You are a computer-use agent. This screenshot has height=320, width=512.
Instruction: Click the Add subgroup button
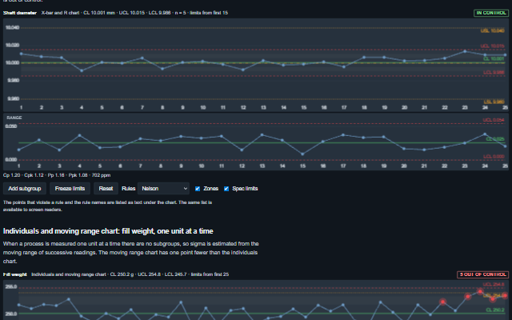[25, 189]
